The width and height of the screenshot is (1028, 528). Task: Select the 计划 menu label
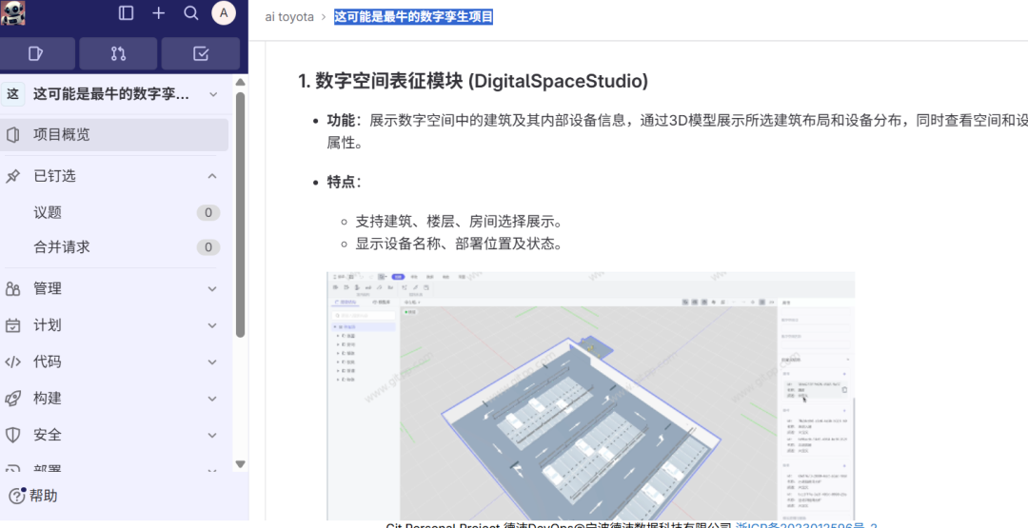[48, 325]
